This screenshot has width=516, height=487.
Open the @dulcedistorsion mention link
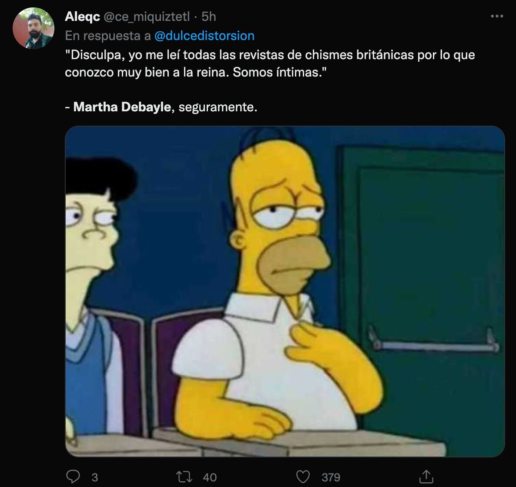point(204,36)
